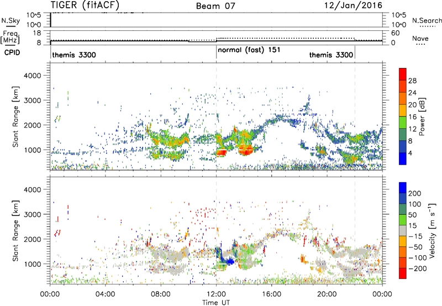Viewport: 442px width, 306px height.
Task: Click the 12 dB label on power colorbar
Action: pyautogui.click(x=412, y=129)
